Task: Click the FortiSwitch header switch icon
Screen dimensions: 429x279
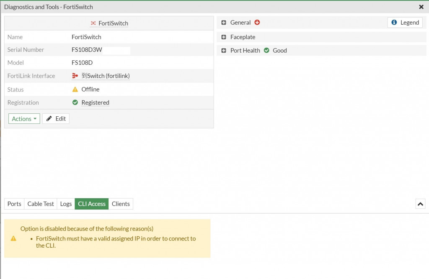Action: pyautogui.click(x=93, y=23)
